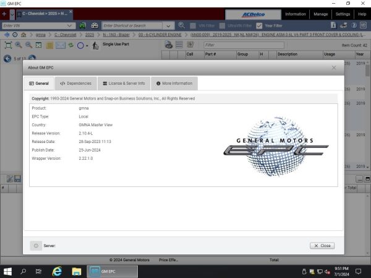Click the N - 1N3 - Blazer breadcrumb link
The width and height of the screenshot is (371, 278).
pyautogui.click(x=116, y=35)
